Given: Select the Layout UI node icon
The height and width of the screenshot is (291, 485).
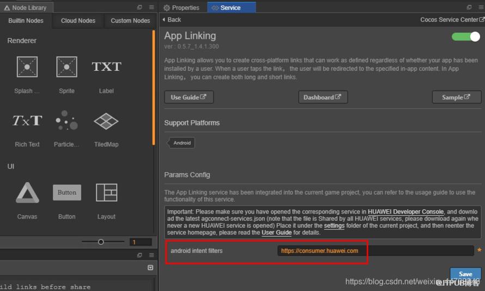Looking at the screenshot, I should (x=106, y=192).
